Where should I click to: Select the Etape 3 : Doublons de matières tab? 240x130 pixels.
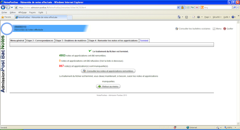[x=71, y=41]
